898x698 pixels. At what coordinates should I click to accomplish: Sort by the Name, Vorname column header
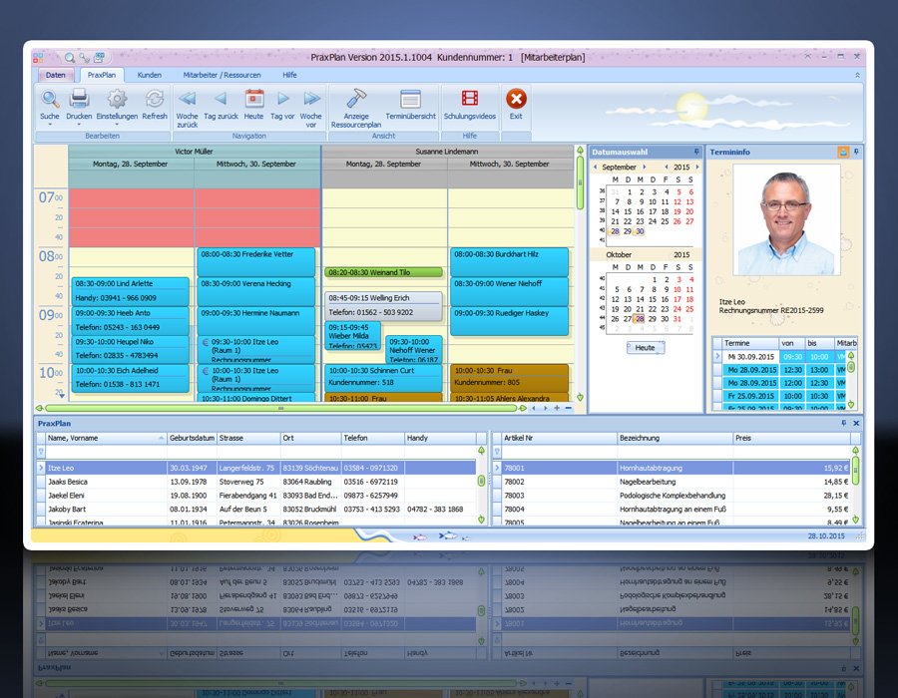(106, 438)
